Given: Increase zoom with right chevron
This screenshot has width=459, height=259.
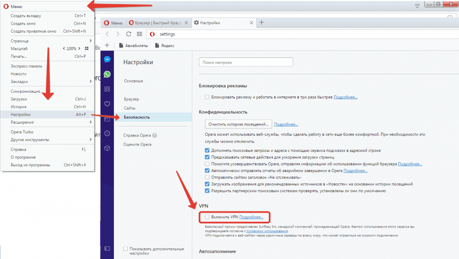Looking at the screenshot, I should coord(79,48).
